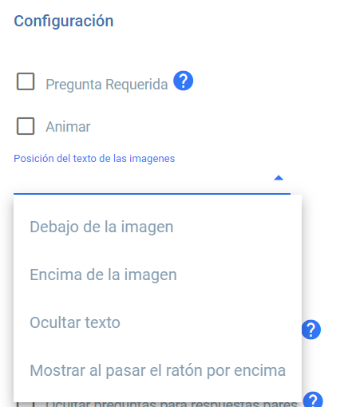The width and height of the screenshot is (356, 407).
Task: Click help icon right of Ocultar texto
Action: 311,330
